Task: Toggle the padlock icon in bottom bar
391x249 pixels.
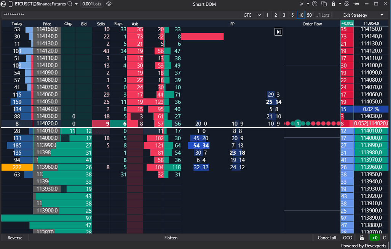Action: click(x=362, y=238)
